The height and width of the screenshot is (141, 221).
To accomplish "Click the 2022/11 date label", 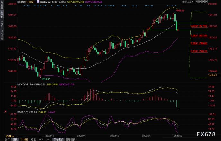I will (x=81, y=136).
